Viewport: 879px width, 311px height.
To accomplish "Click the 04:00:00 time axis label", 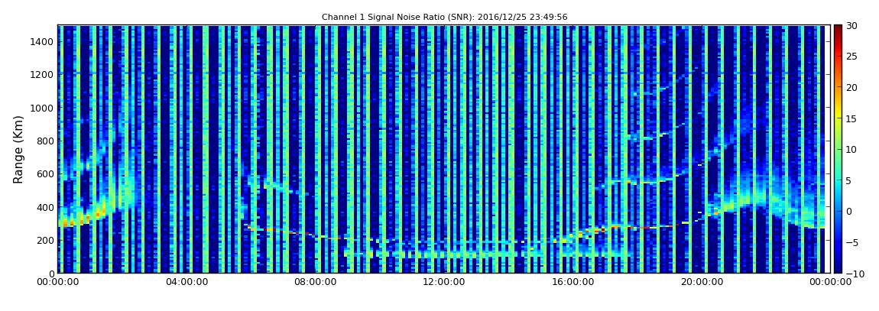I will tap(187, 283).
